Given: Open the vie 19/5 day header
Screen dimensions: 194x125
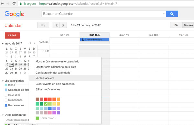Looking at the screenshot, I should pyautogui.click(x=184, y=35).
